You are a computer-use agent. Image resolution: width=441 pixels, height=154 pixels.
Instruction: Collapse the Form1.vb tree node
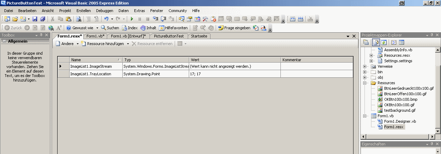[x=365, y=116]
